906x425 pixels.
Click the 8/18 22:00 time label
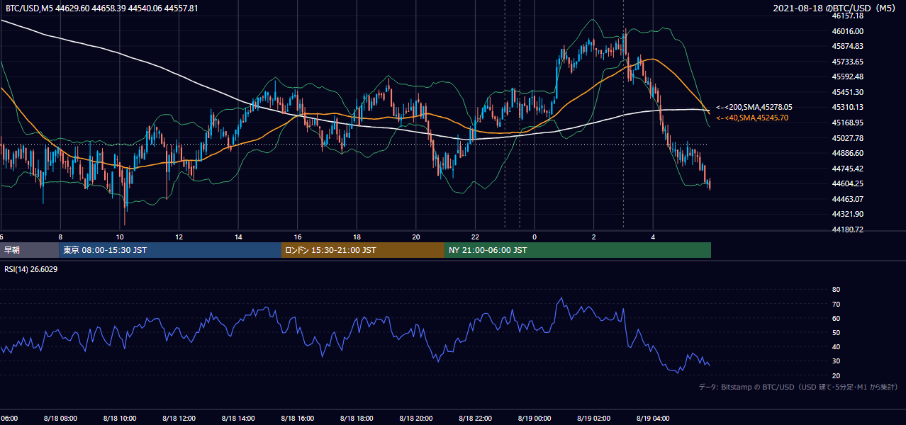[x=475, y=419]
